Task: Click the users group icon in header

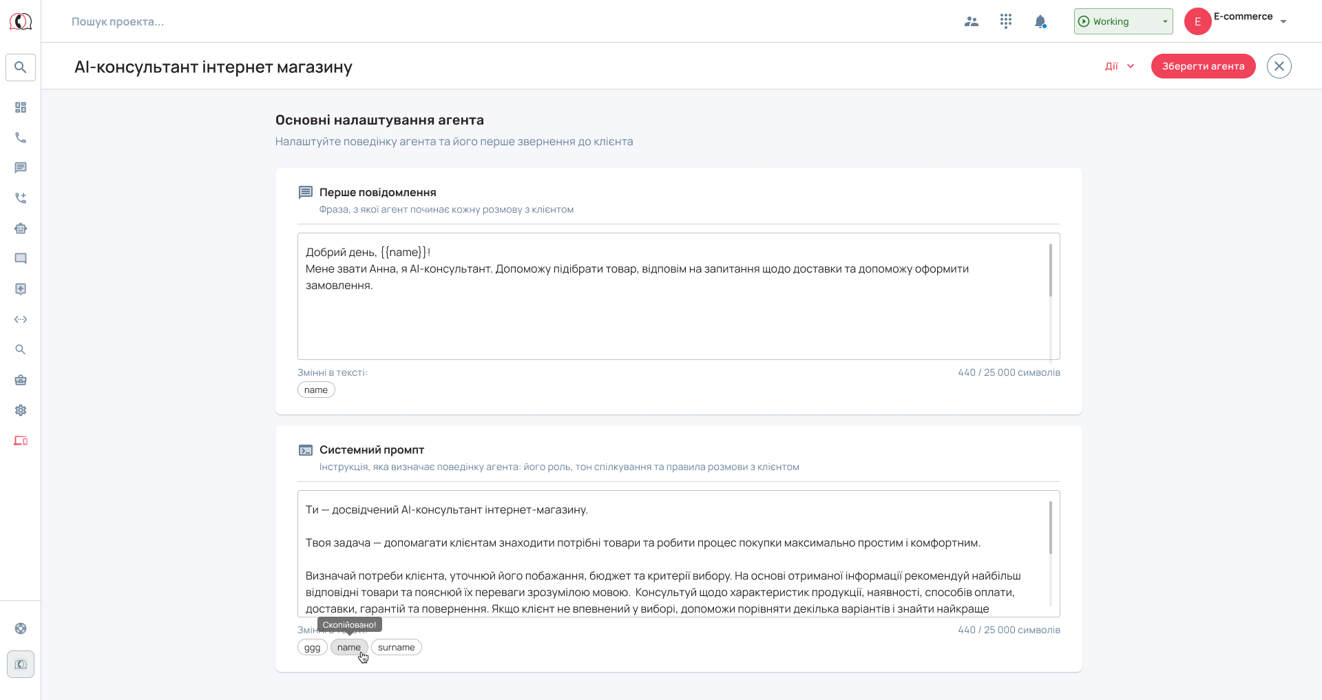Action: 972,21
